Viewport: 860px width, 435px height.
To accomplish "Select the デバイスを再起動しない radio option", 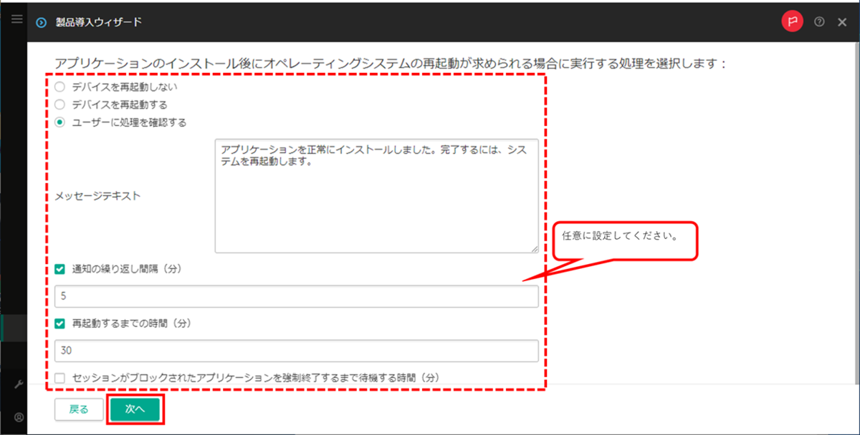I will pos(61,87).
